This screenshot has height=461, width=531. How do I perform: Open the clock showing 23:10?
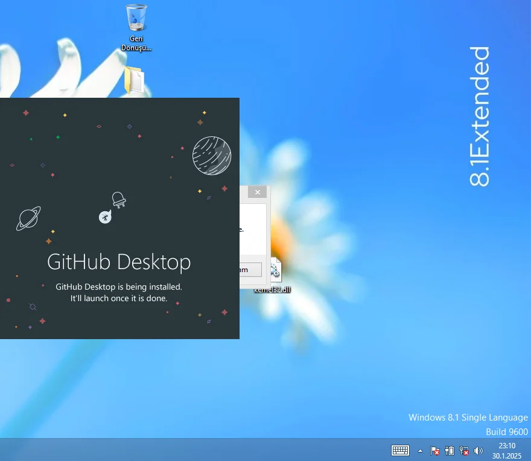[507, 451]
